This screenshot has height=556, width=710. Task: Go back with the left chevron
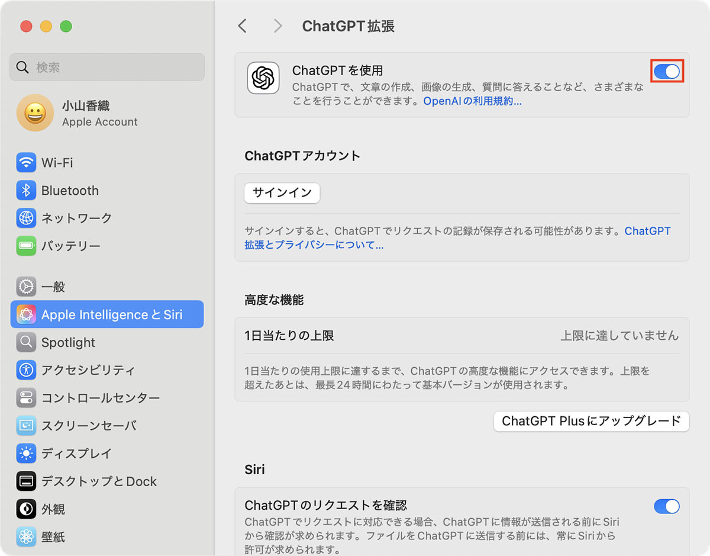pyautogui.click(x=242, y=25)
